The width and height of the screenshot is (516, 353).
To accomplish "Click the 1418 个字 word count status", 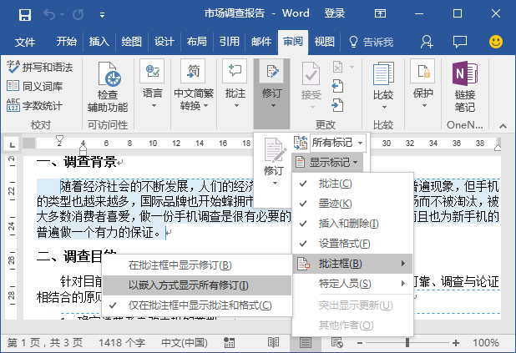I will pyautogui.click(x=122, y=343).
